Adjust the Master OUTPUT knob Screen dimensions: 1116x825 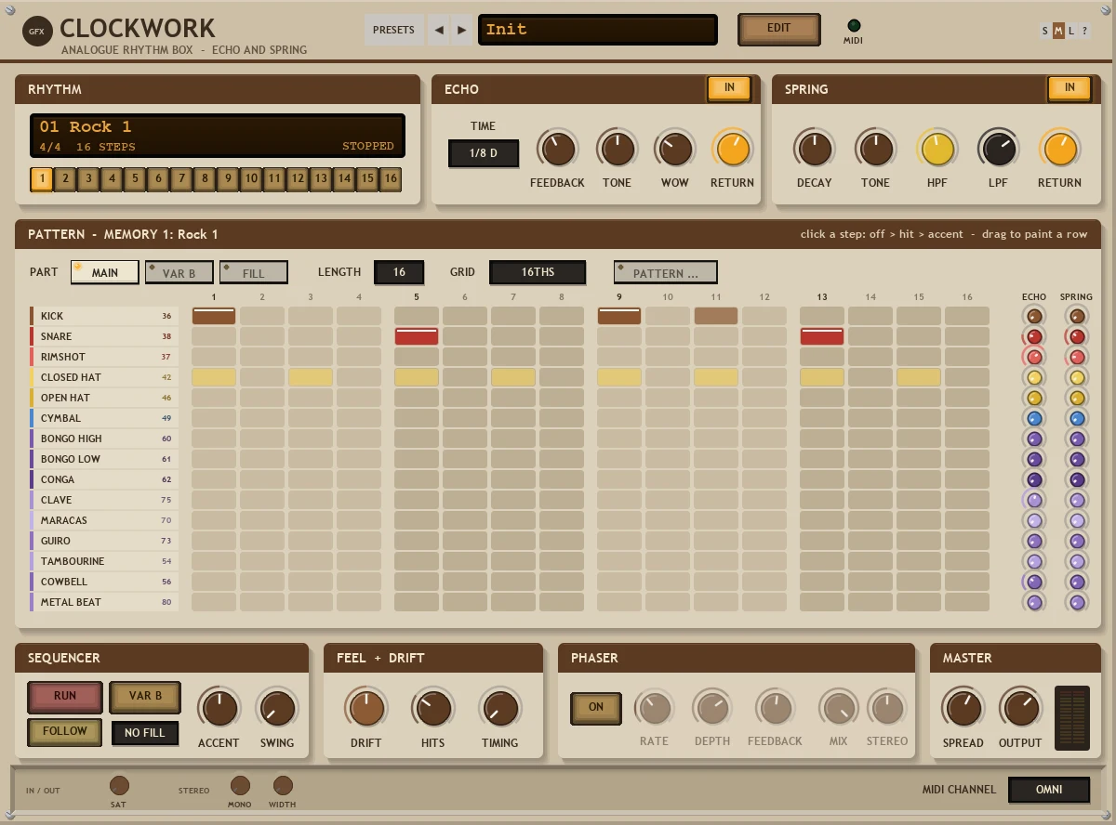pyautogui.click(x=1021, y=708)
